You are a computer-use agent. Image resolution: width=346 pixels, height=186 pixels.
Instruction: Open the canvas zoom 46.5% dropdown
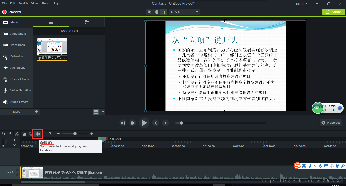[x=184, y=12]
